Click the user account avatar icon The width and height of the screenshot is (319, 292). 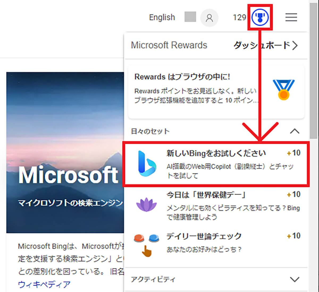pyautogui.click(x=209, y=18)
